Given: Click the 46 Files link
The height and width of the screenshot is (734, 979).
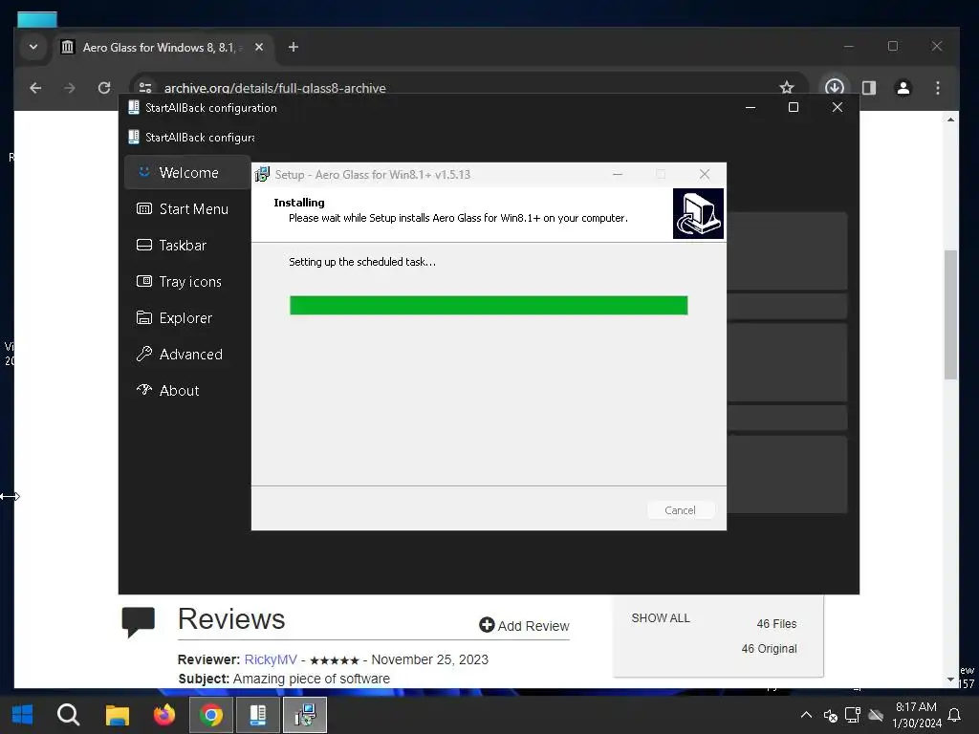Looking at the screenshot, I should pos(776,623).
